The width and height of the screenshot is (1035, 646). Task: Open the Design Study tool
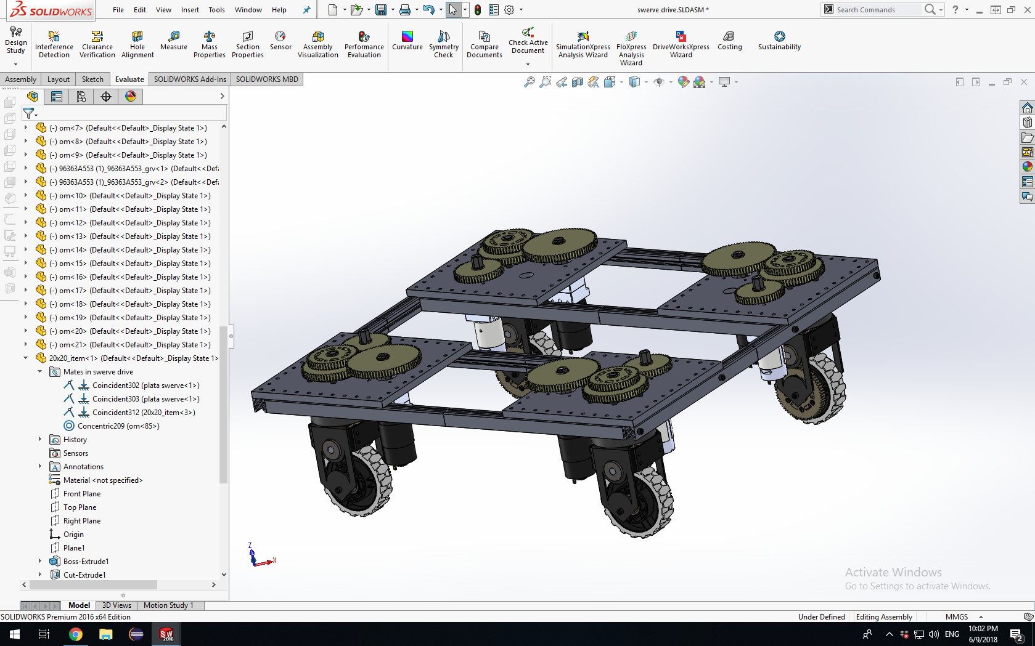pyautogui.click(x=15, y=41)
